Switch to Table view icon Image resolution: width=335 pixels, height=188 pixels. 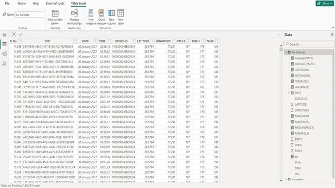4,44
